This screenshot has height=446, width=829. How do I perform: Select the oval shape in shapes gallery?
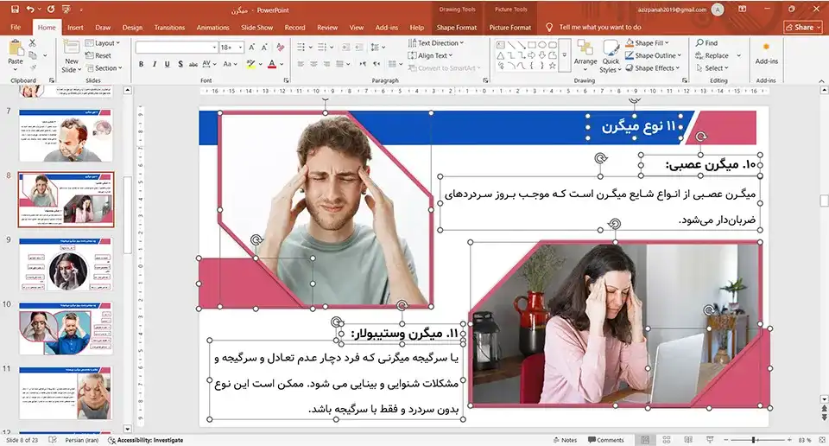coord(542,45)
